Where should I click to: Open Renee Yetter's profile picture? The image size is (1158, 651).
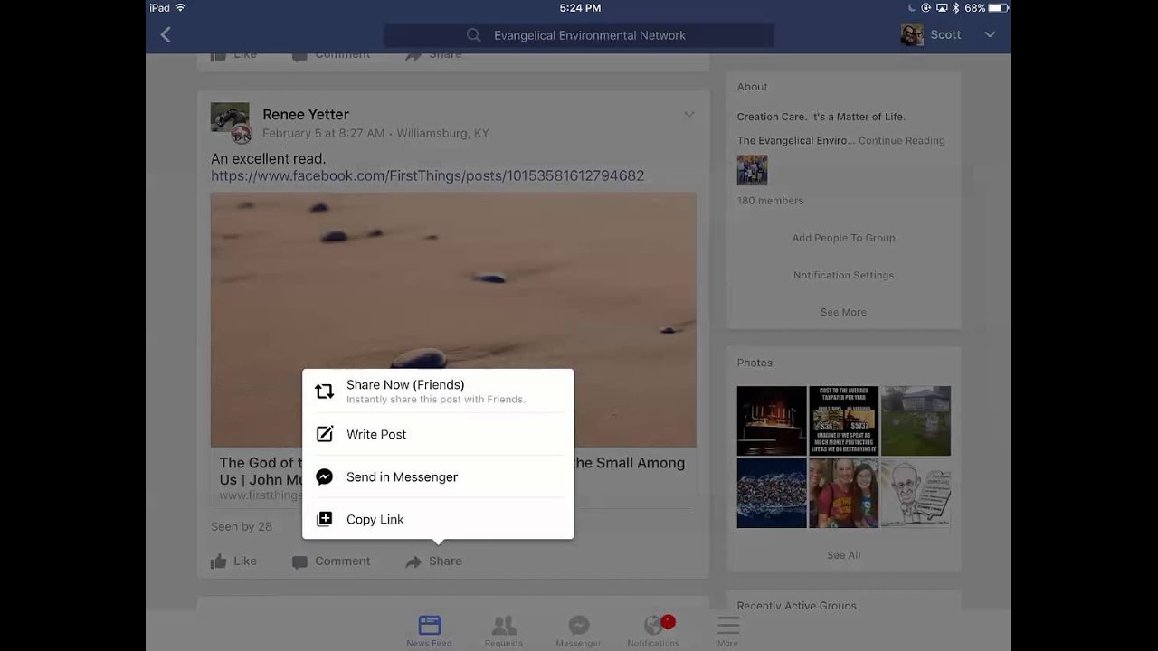[230, 121]
